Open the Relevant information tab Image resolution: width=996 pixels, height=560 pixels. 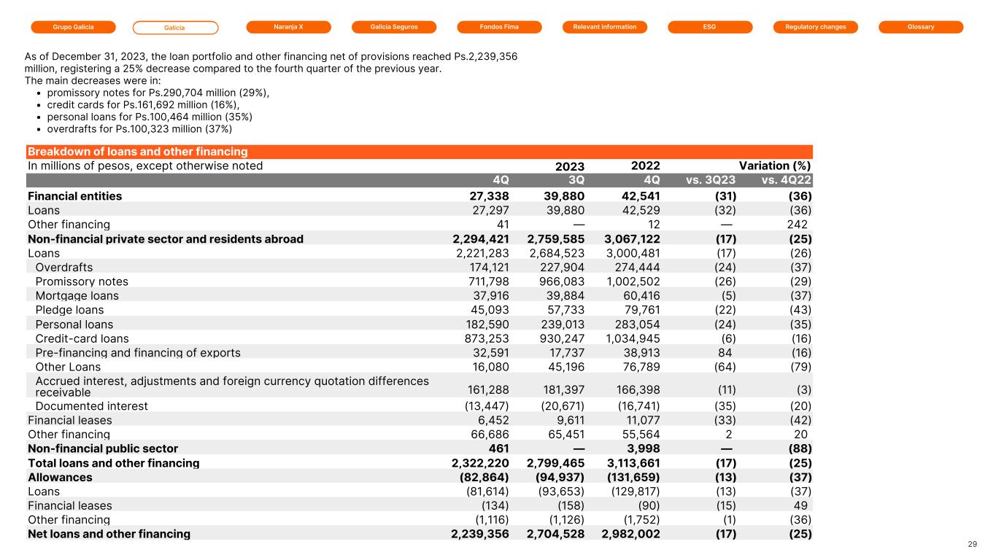605,27
